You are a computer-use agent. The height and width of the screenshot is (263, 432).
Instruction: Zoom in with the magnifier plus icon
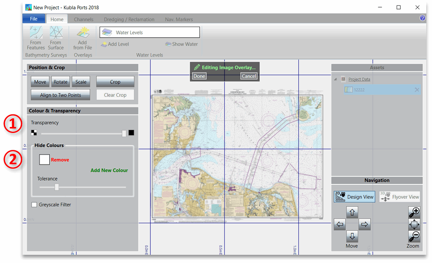click(414, 212)
